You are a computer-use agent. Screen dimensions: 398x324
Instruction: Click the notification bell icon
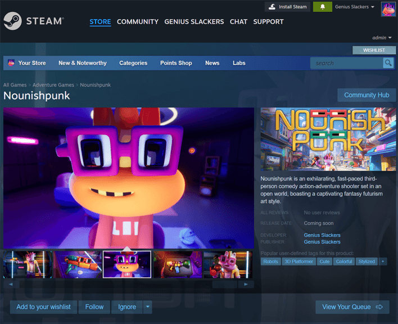click(x=322, y=7)
